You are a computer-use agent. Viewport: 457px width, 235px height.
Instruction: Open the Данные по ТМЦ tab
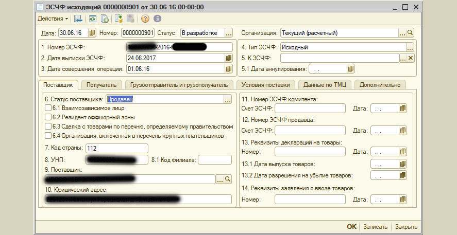[326, 84]
